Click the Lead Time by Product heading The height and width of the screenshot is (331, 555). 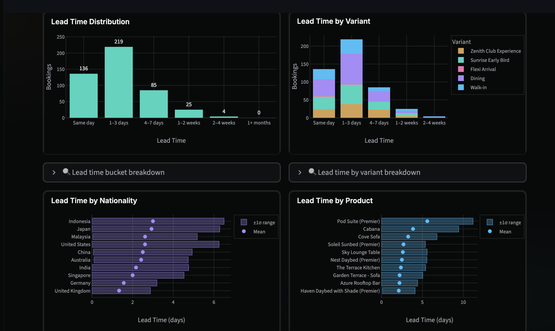pos(335,201)
